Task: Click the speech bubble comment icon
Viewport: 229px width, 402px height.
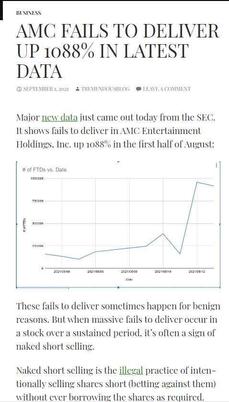Action: [x=138, y=89]
